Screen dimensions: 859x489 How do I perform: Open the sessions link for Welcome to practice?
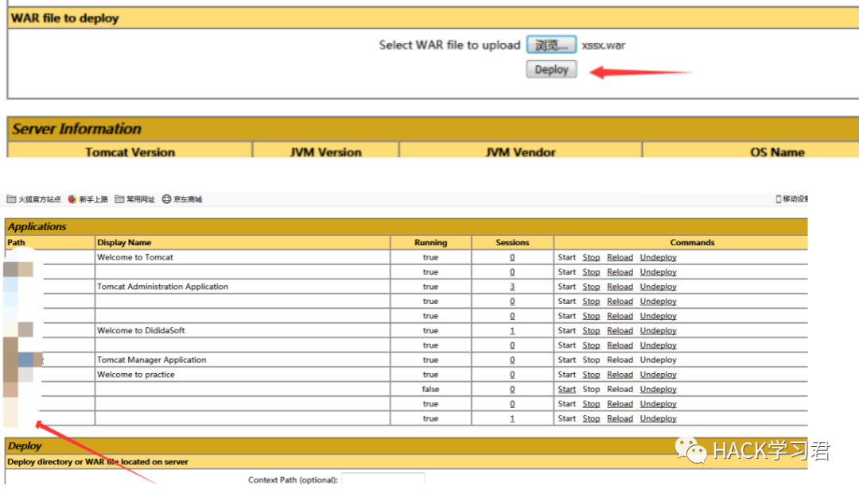[512, 375]
